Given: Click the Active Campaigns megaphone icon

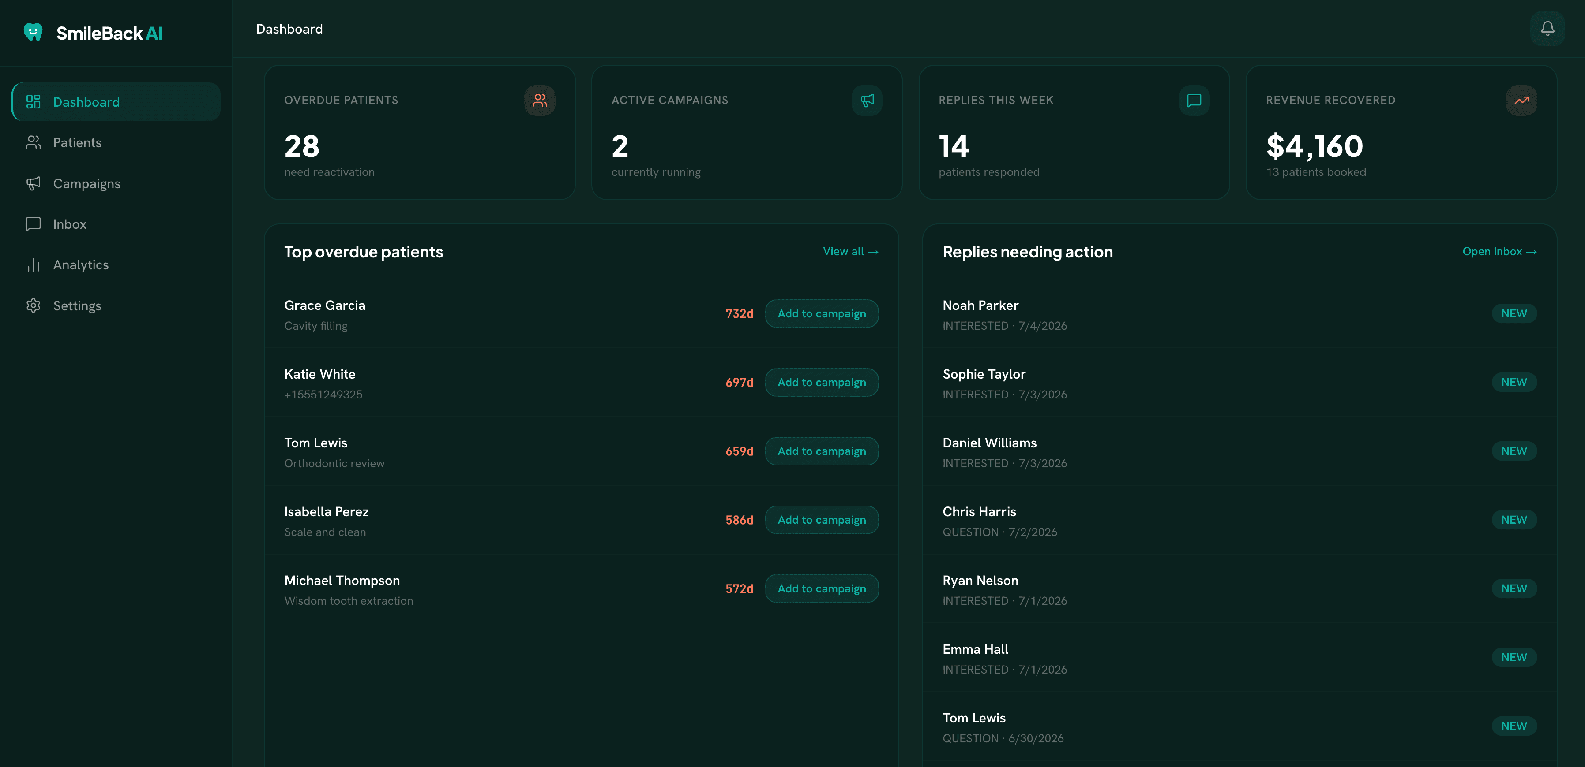Looking at the screenshot, I should point(867,100).
